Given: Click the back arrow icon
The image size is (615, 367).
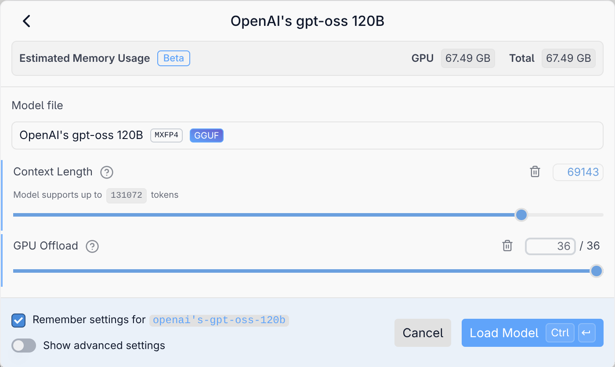Looking at the screenshot, I should click(x=27, y=21).
